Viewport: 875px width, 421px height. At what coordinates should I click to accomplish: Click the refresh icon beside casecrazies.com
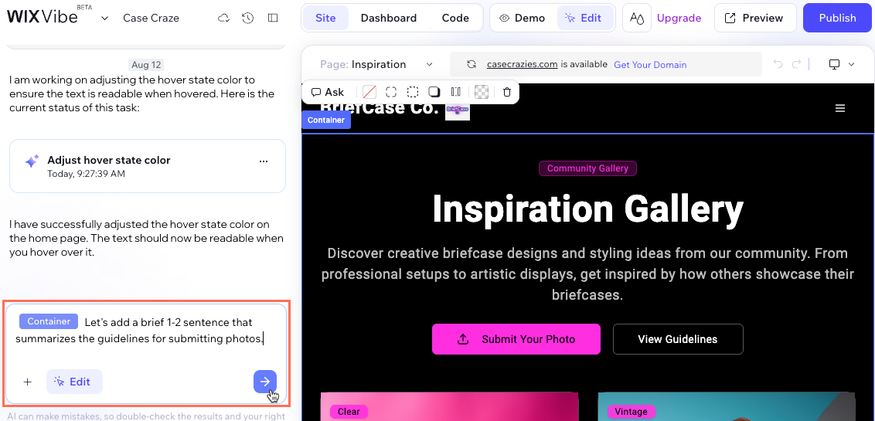[x=471, y=65]
